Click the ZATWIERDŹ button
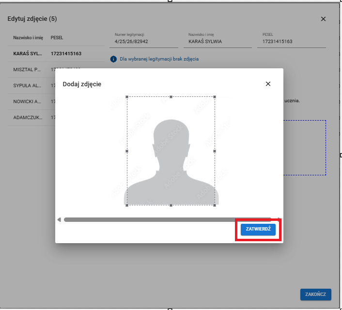Image resolution: width=342 pixels, height=310 pixels. coord(259,229)
